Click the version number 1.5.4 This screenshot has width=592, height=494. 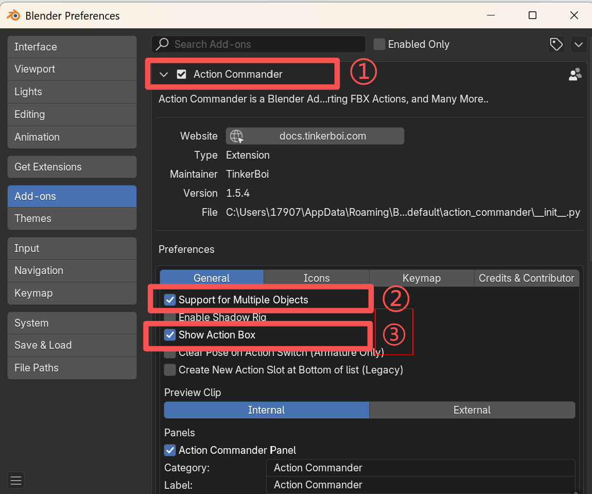coord(237,193)
